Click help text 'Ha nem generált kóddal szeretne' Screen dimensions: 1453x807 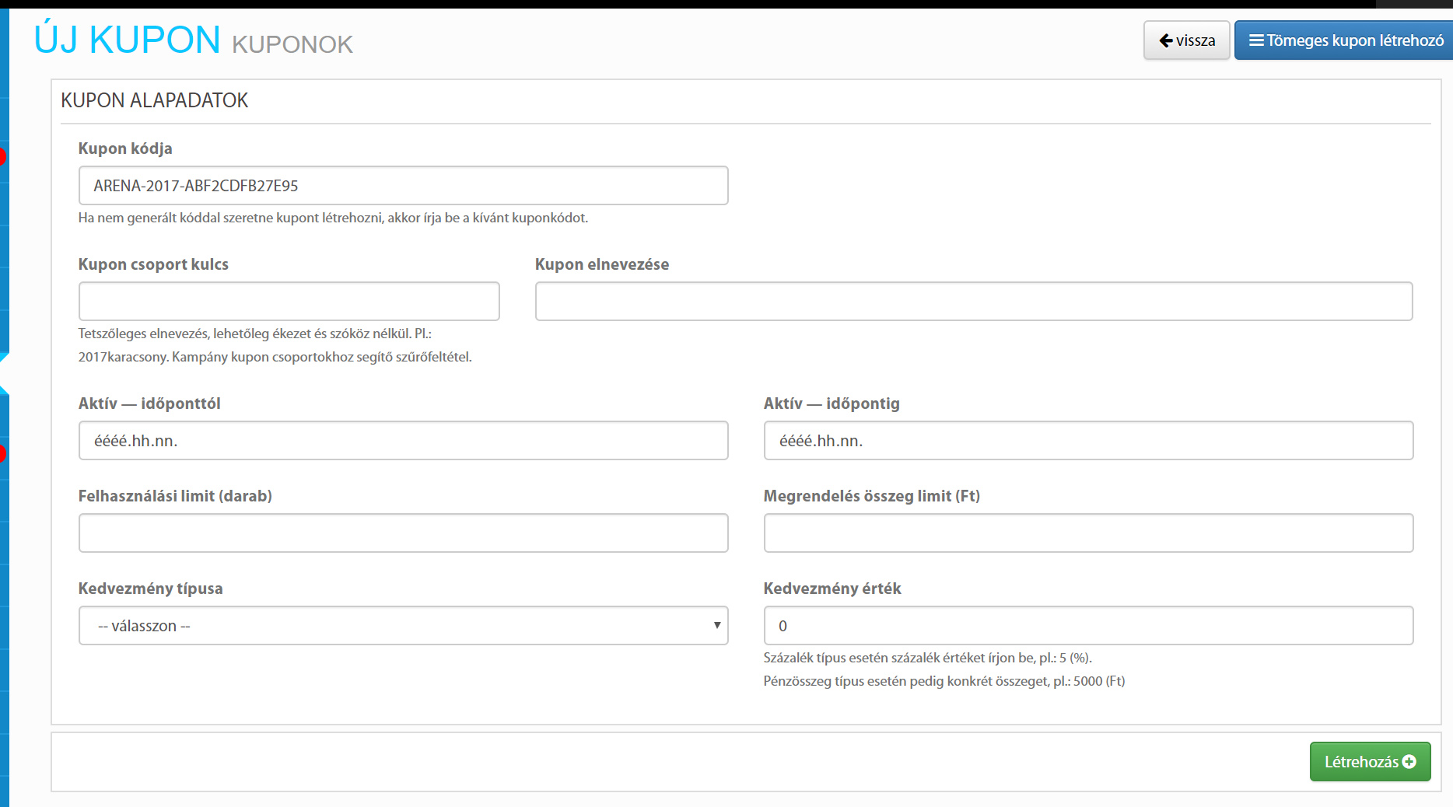point(333,218)
